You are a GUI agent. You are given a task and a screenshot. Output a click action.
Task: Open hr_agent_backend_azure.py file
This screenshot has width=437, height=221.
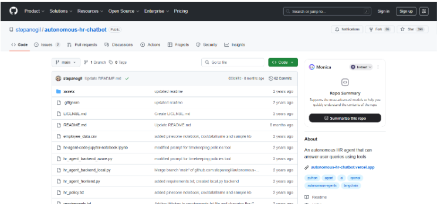88,159
